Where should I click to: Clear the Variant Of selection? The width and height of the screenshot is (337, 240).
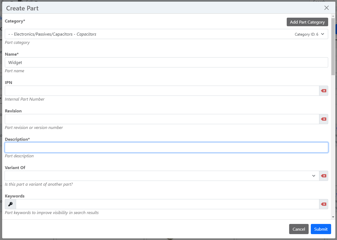pos(324,176)
